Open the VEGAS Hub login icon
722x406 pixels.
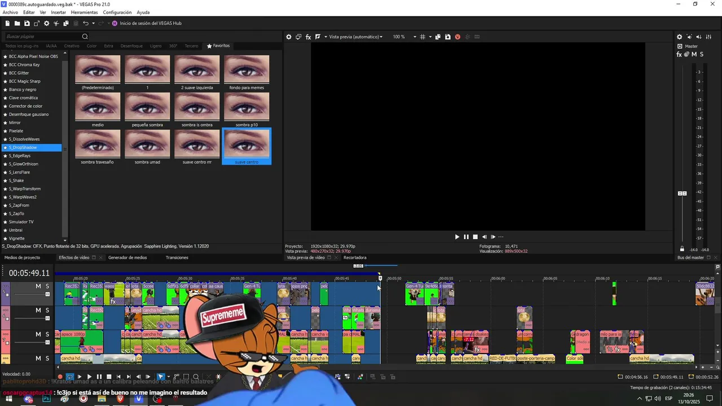(115, 23)
